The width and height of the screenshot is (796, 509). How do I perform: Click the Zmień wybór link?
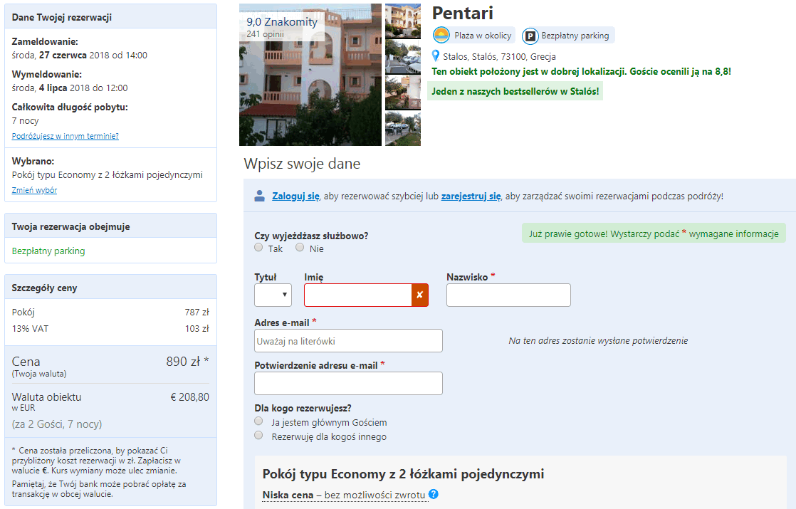click(x=34, y=190)
